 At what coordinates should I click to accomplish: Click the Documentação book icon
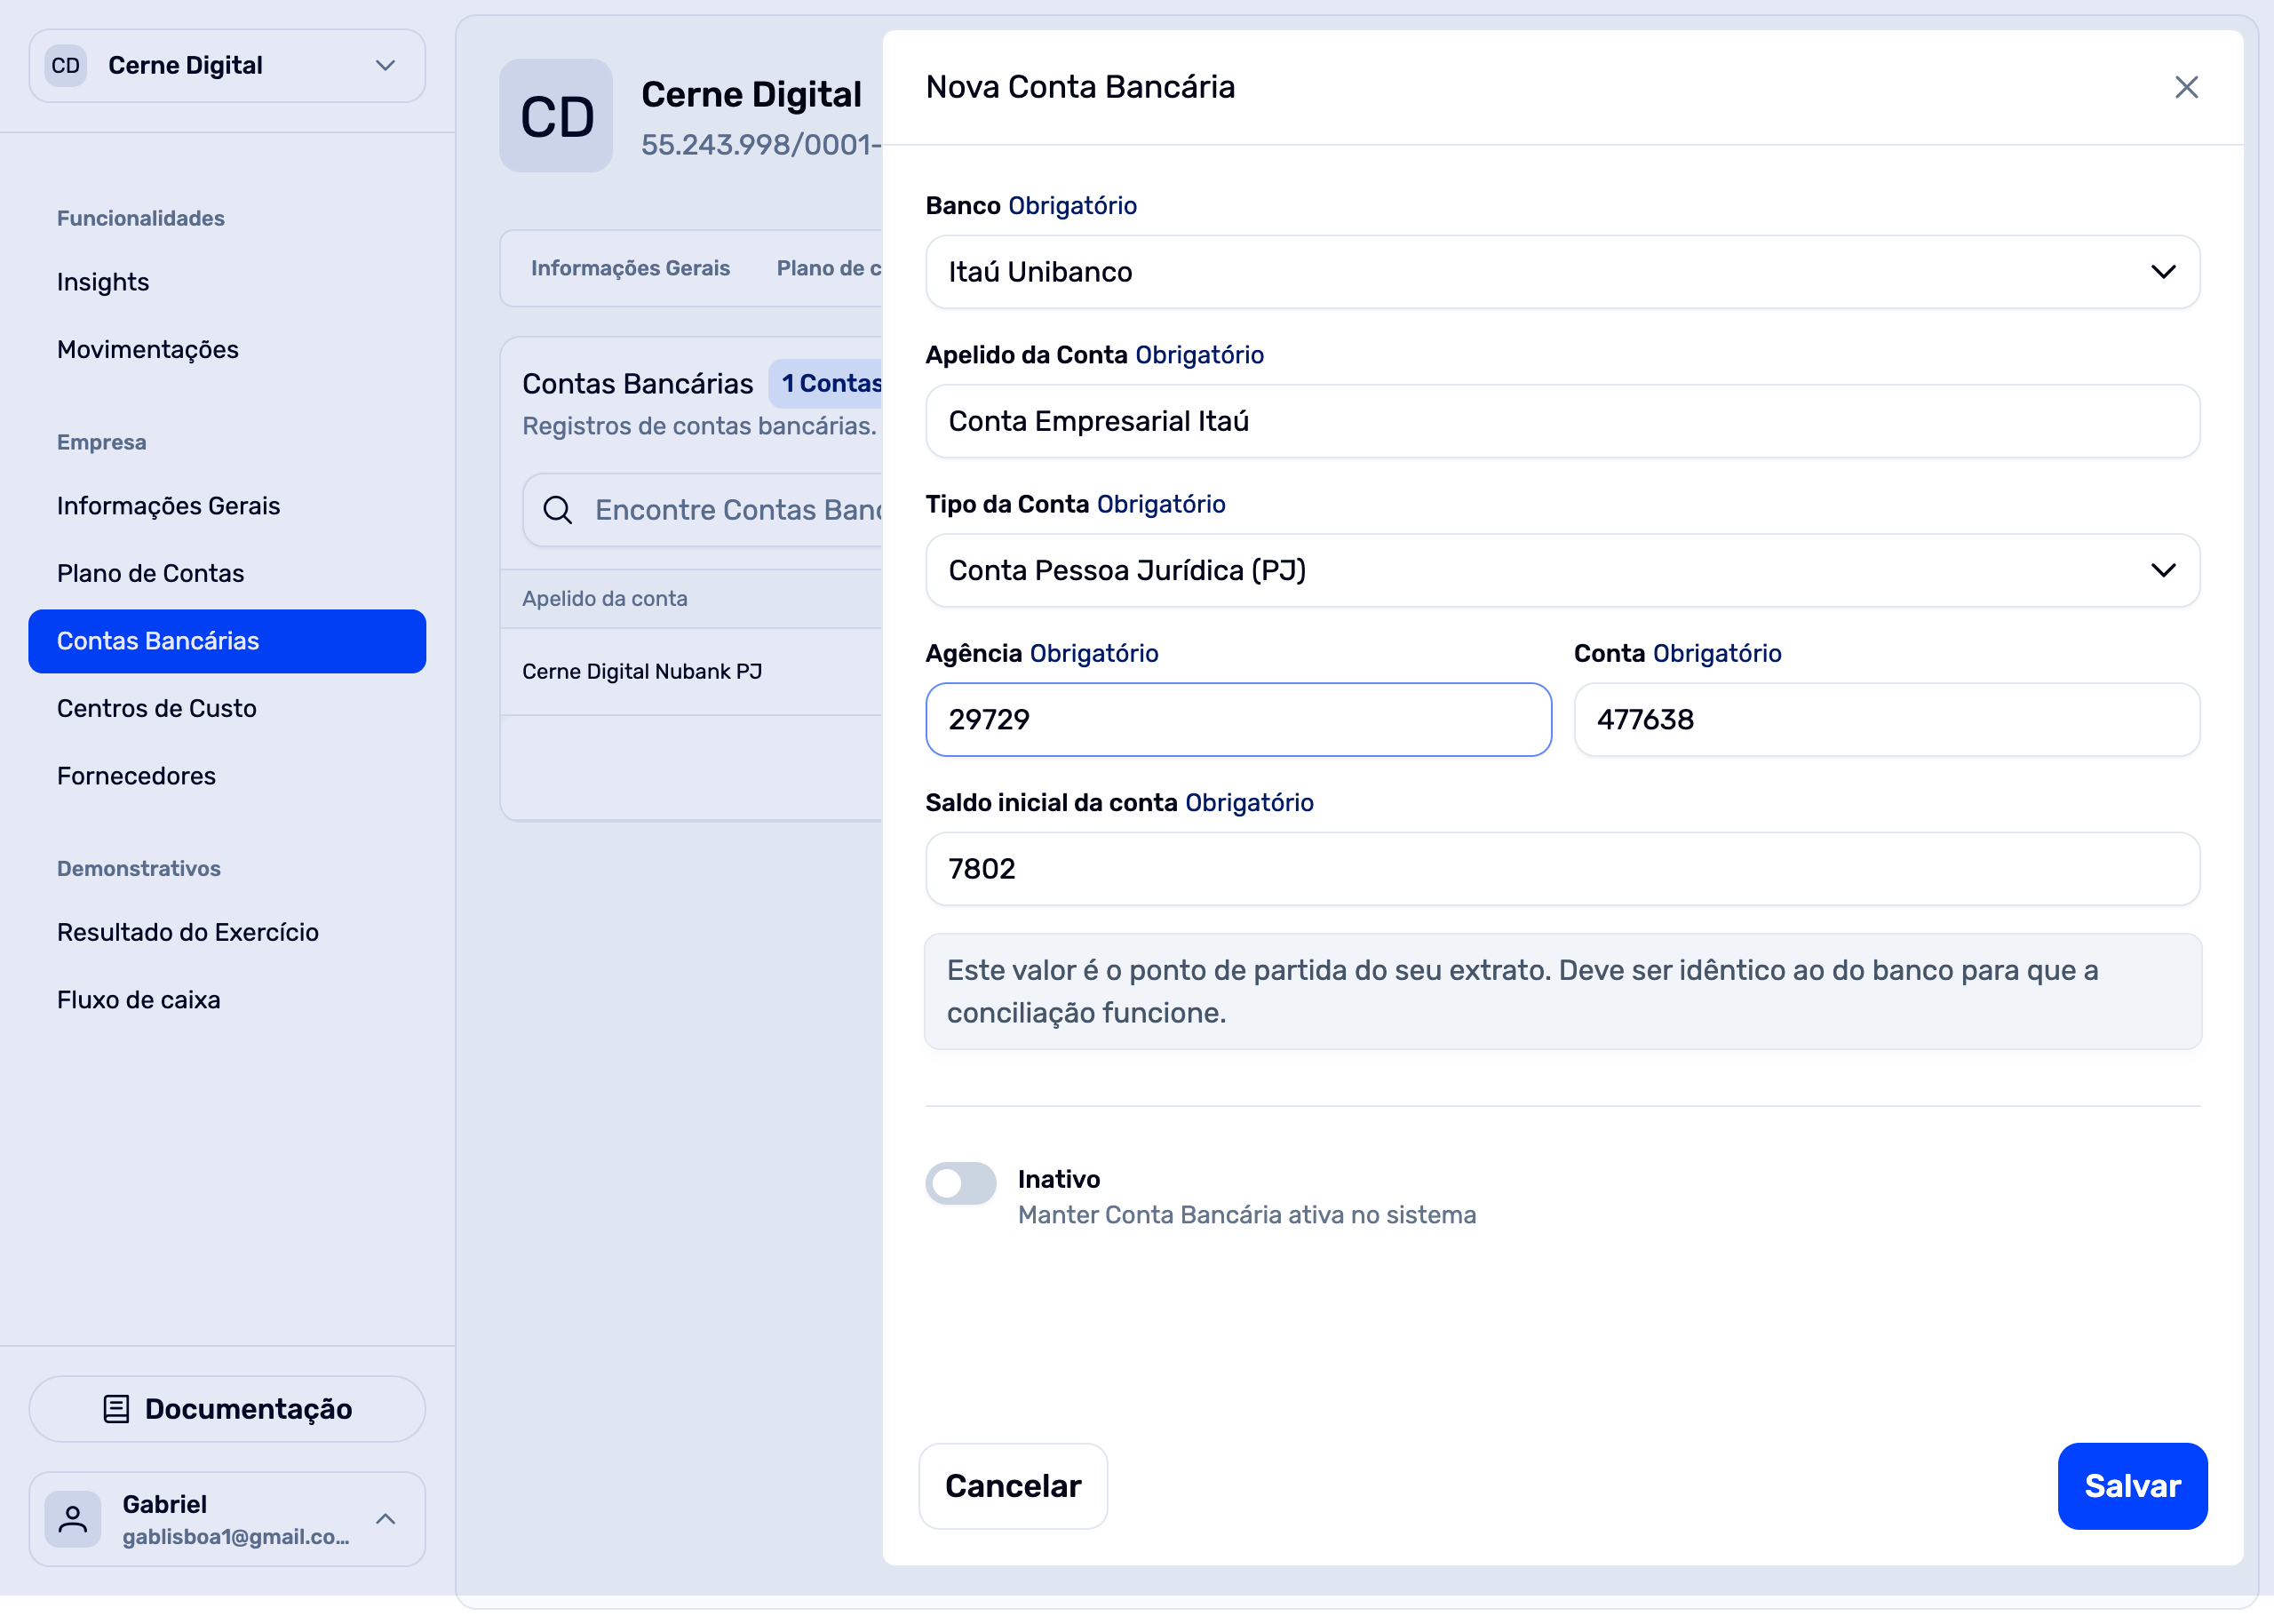[117, 1409]
